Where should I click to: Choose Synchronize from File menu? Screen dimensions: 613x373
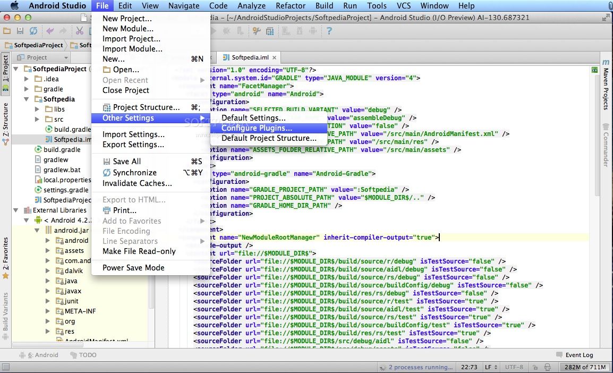[x=150, y=173]
